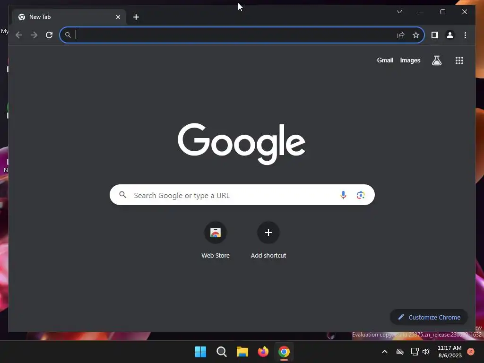484x363 pixels.
Task: Close the New Tab tab
Action: click(x=118, y=17)
